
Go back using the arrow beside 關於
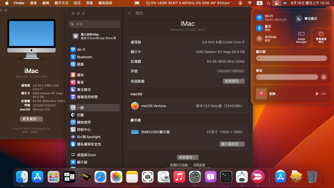pos(129,13)
